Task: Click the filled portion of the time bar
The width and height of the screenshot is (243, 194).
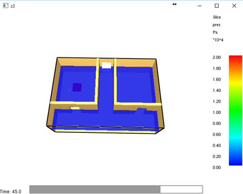Action: [95, 190]
